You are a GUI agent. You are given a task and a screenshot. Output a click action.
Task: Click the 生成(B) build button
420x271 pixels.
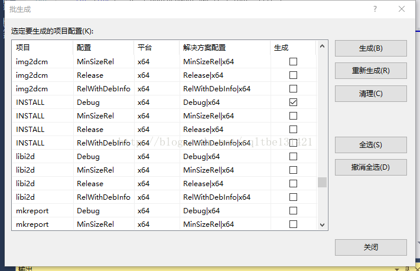371,48
